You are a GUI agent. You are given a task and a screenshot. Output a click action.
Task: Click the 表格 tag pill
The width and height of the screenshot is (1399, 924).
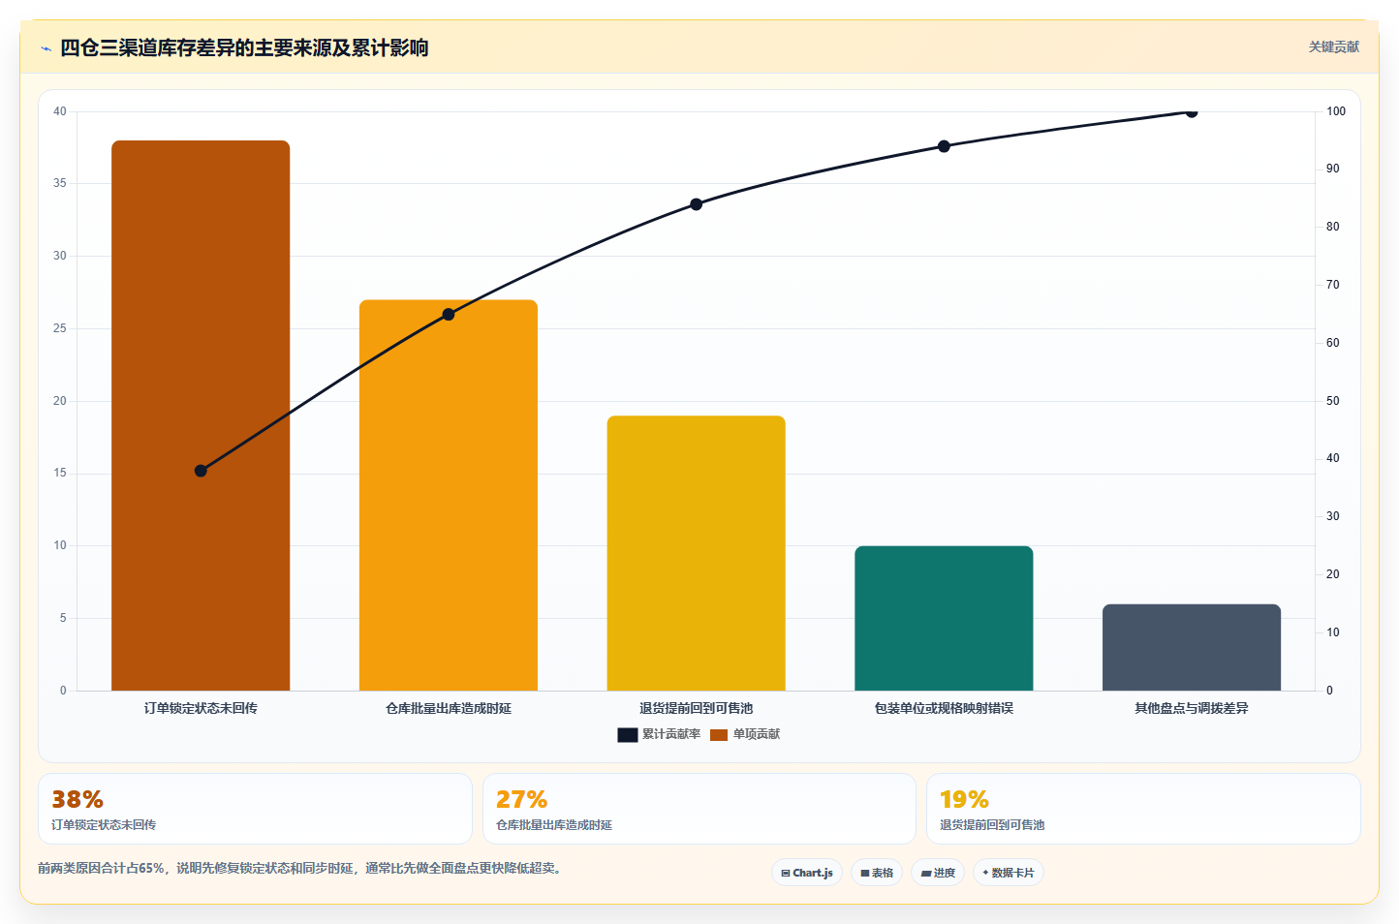pos(877,873)
